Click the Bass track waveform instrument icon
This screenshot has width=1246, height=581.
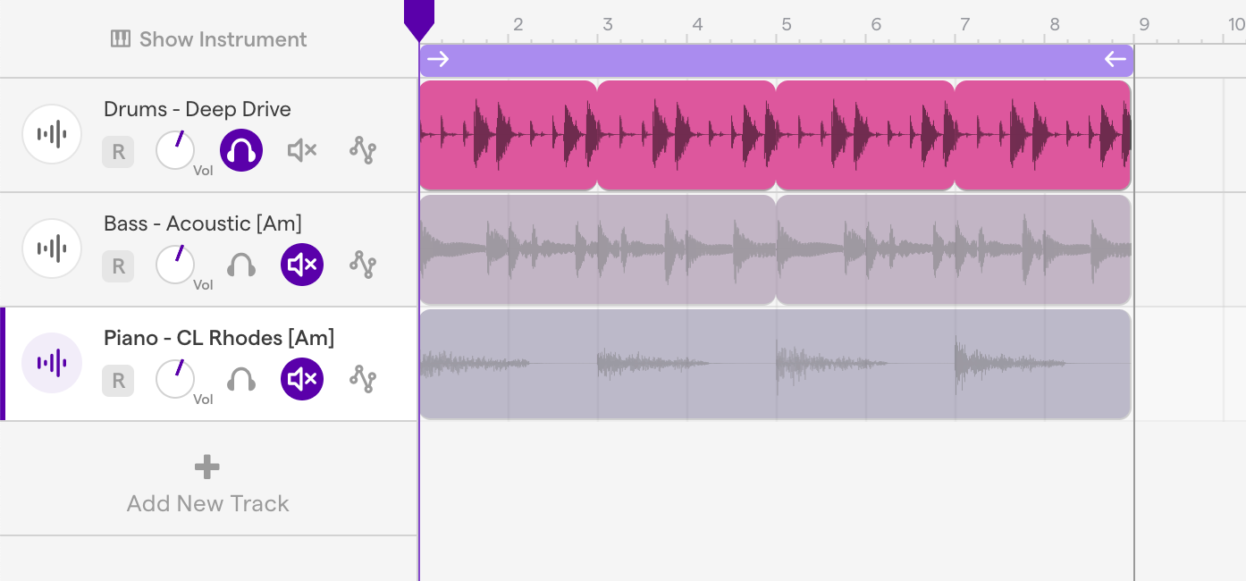(52, 248)
